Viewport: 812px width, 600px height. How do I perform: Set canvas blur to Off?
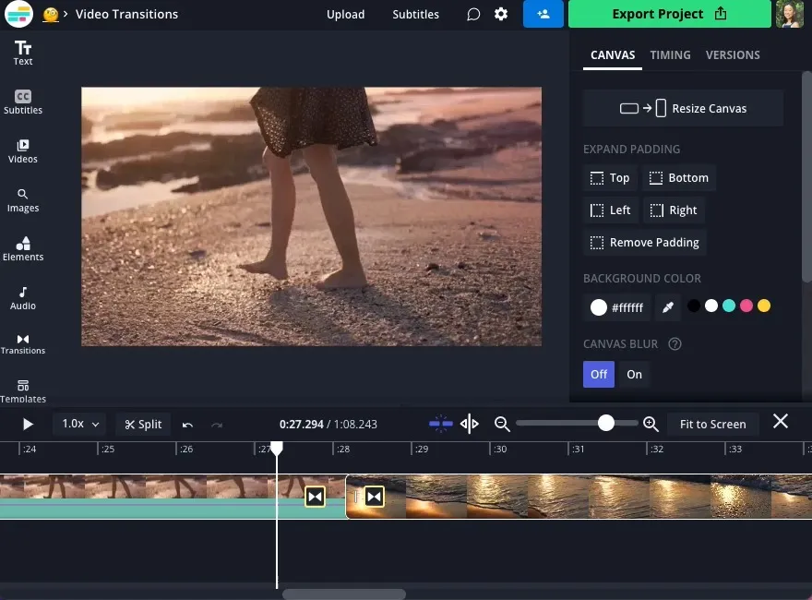599,374
